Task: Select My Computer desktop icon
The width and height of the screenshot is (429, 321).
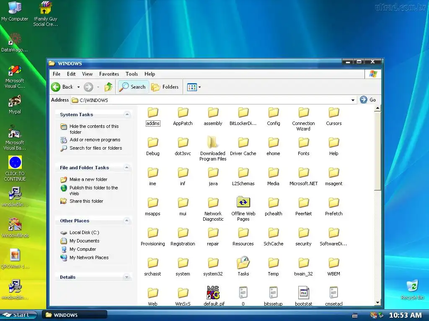Action: coord(15,11)
